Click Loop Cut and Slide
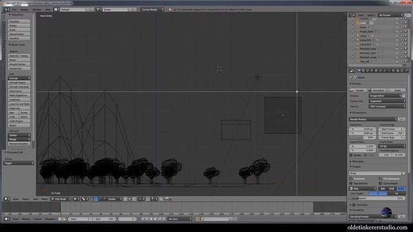This screenshot has height=232, width=413. point(19,104)
